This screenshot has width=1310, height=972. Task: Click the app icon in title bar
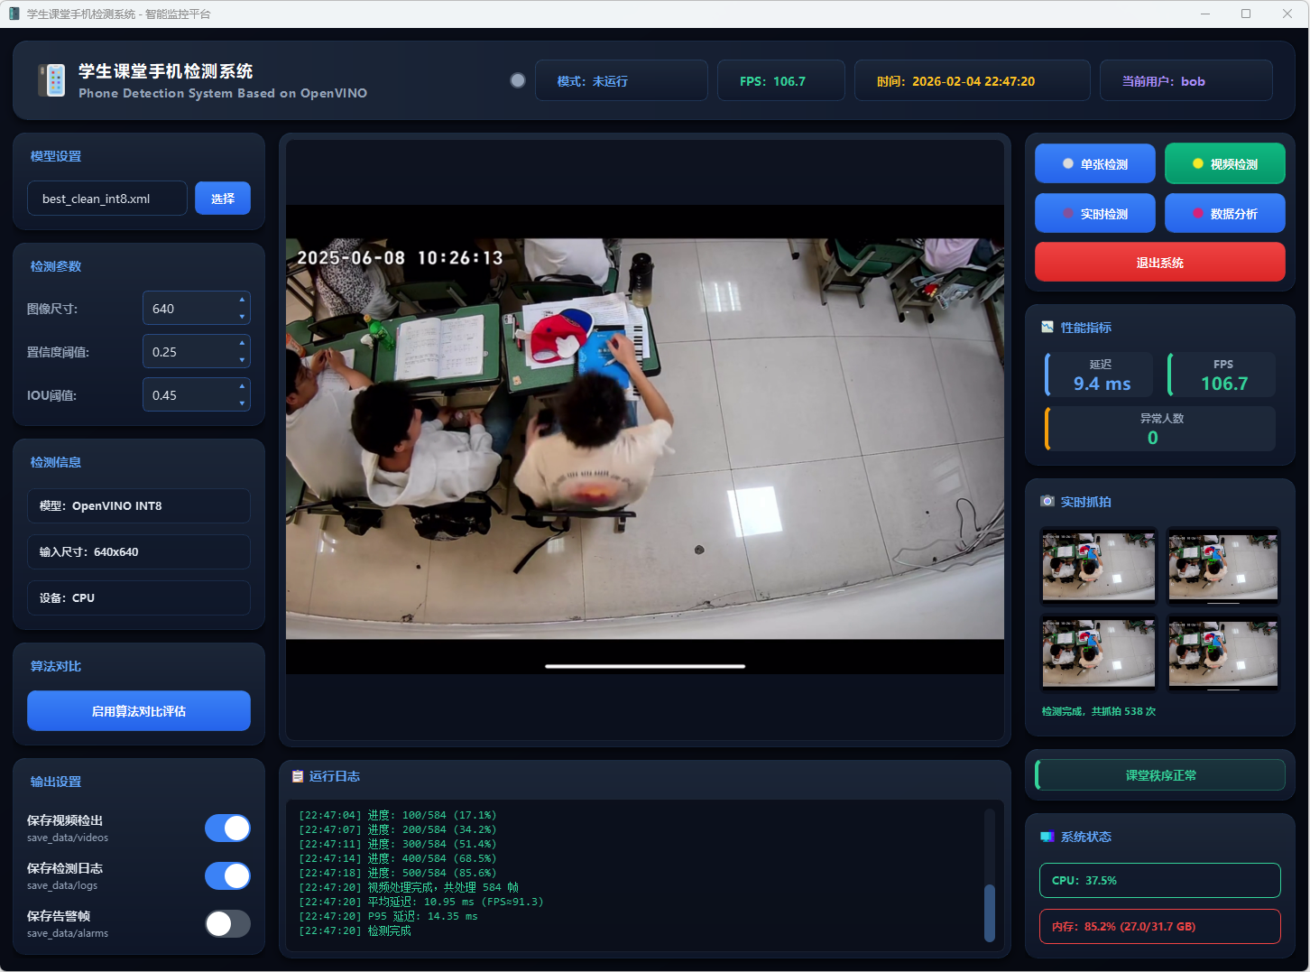[x=14, y=14]
